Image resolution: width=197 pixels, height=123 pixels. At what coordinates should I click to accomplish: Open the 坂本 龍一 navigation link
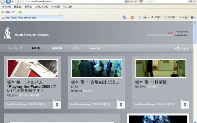tap(37, 48)
